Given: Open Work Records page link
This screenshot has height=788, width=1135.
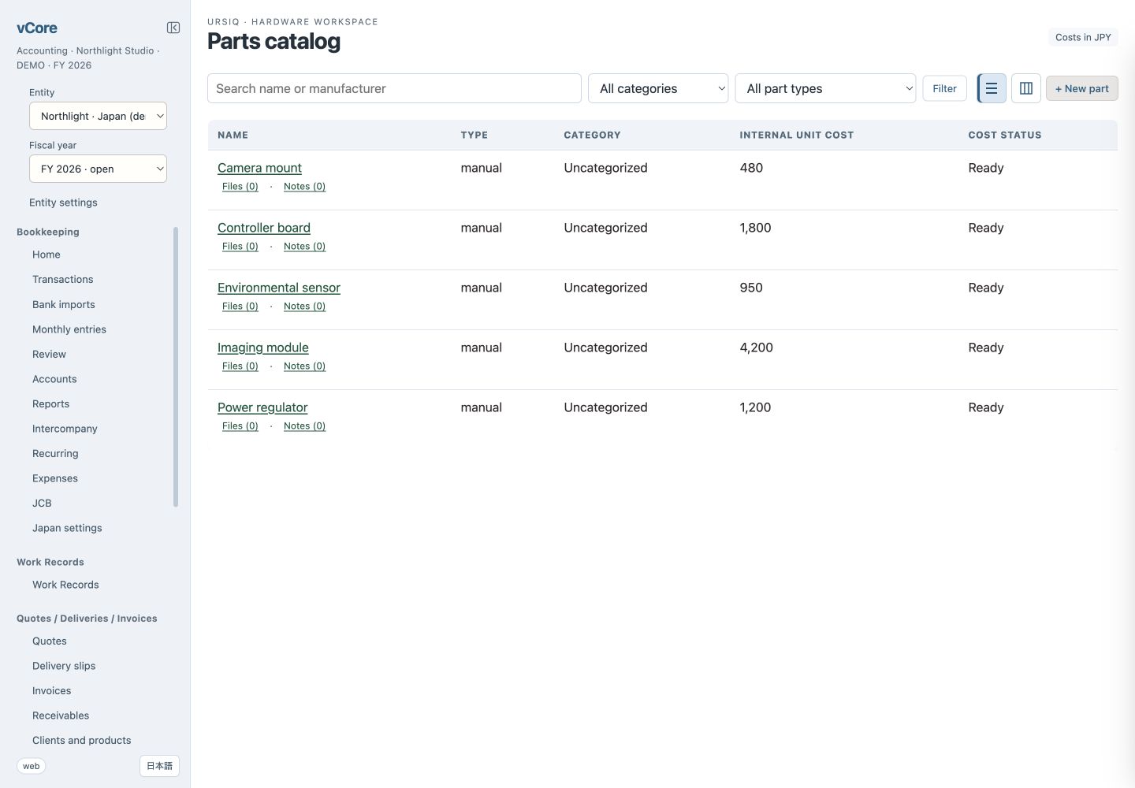Looking at the screenshot, I should click(x=65, y=585).
